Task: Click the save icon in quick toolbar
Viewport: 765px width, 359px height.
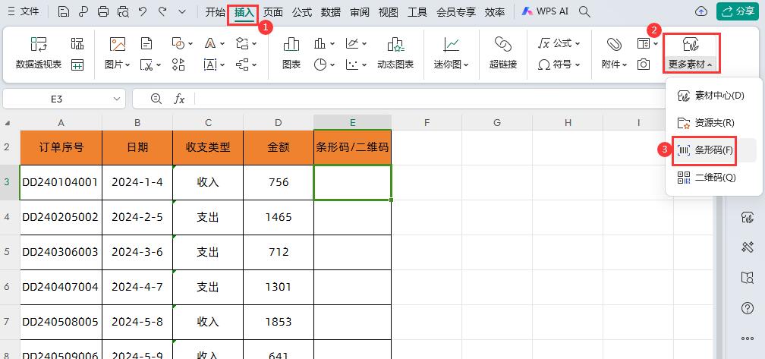Action: [64, 11]
